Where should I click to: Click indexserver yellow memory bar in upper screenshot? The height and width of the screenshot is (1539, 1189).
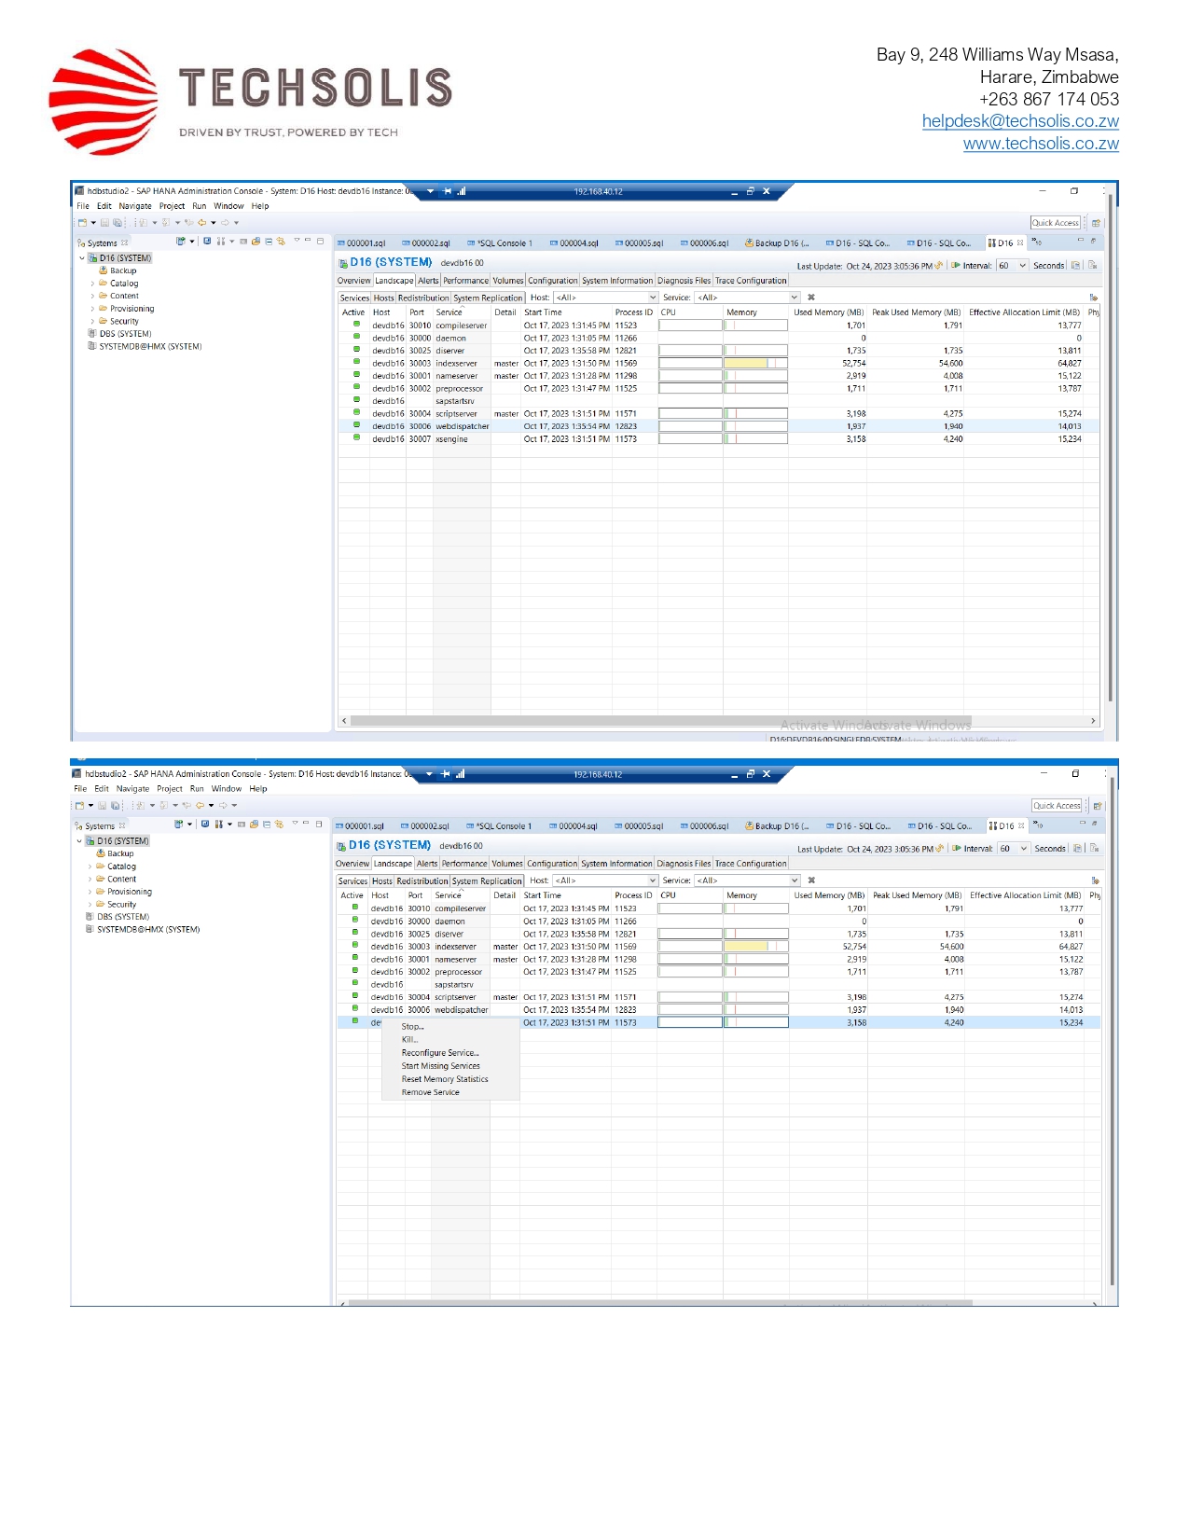click(745, 364)
